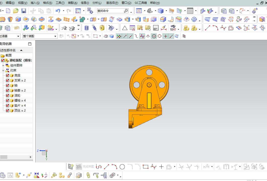The width and height of the screenshot is (267, 181).
Task: Click the Studio spline sketch tool
Action: (x=154, y=167)
